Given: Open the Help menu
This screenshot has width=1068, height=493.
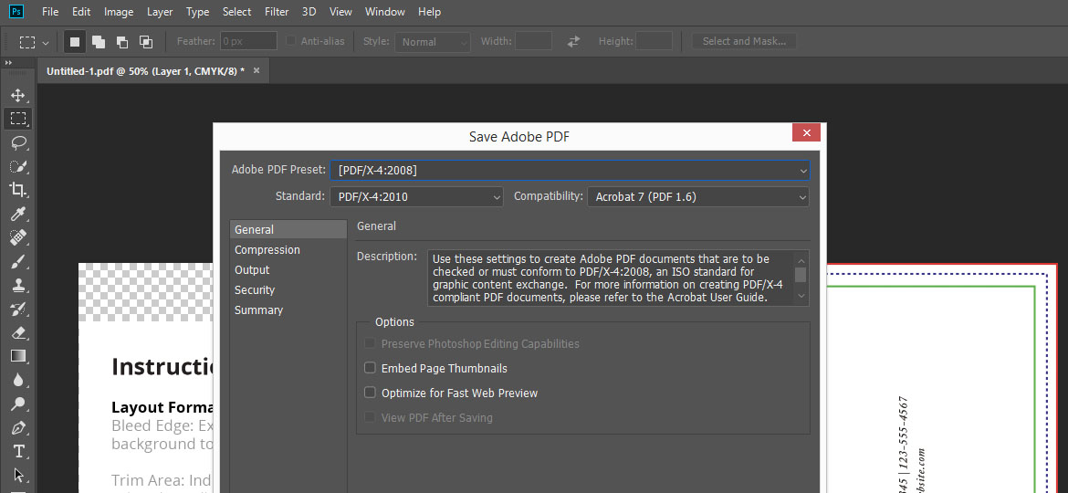Looking at the screenshot, I should click(429, 12).
